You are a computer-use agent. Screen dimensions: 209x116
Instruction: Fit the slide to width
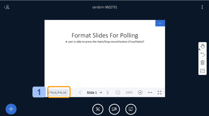pyautogui.click(x=150, y=93)
